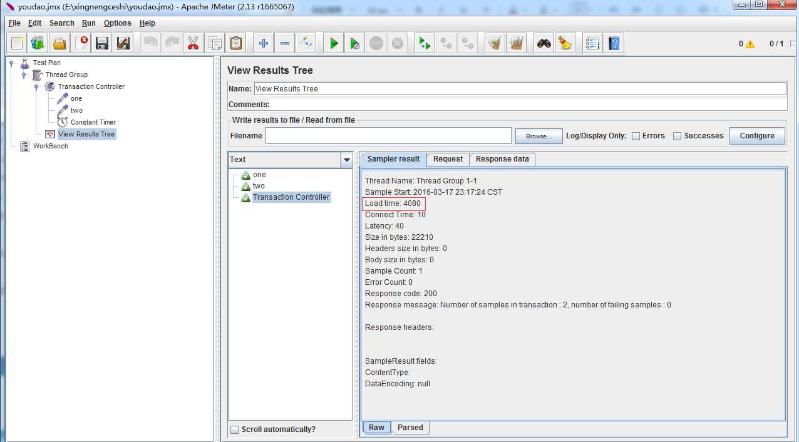Click the Open file folder icon
The height and width of the screenshot is (442, 799).
59,43
